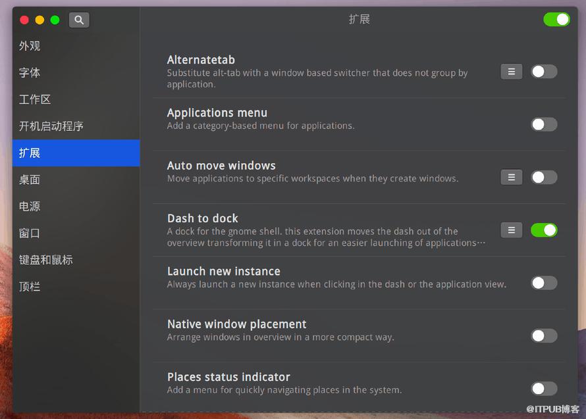This screenshot has width=586, height=419.
Task: Click 'Move applications to specific workspaces' description
Action: tap(313, 178)
